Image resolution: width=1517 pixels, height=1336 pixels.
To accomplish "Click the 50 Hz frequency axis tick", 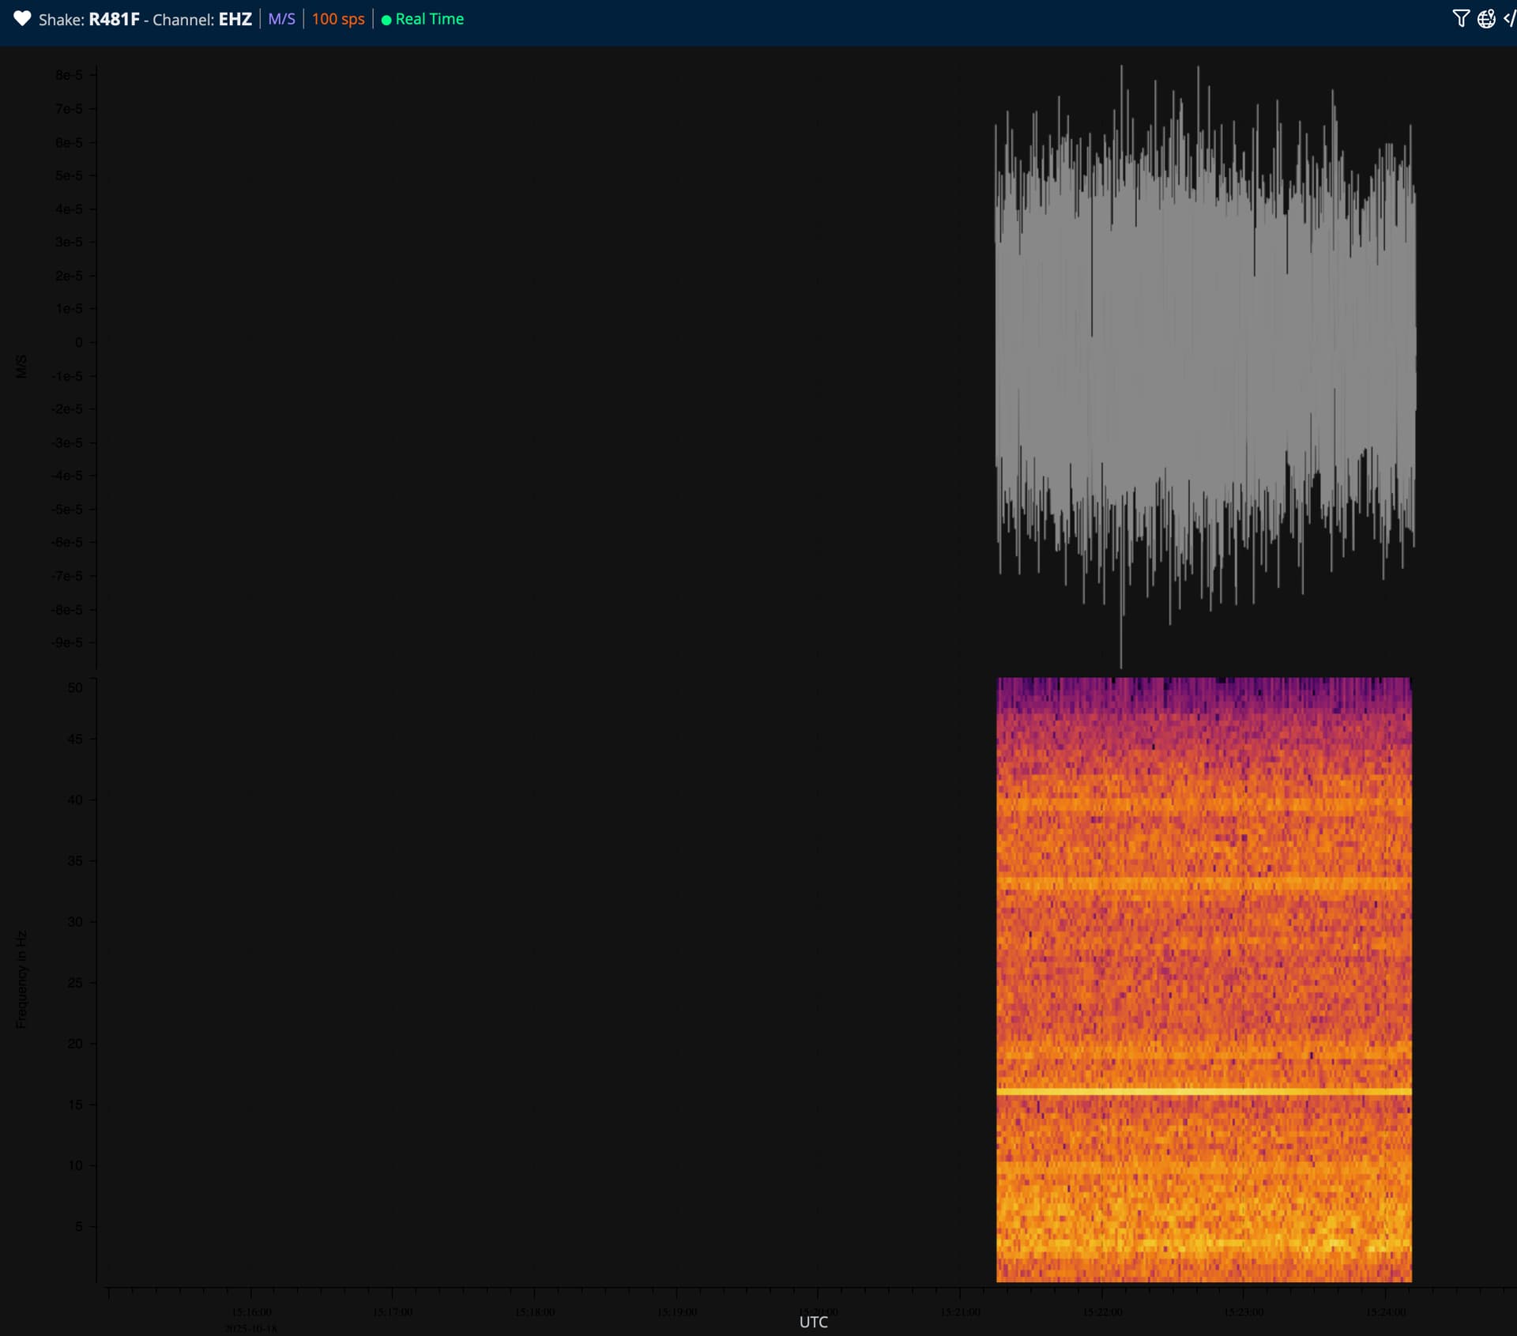I will [x=75, y=687].
